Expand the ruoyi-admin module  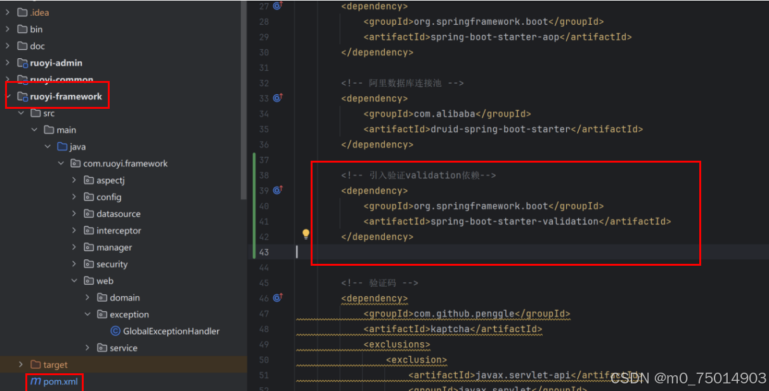click(x=8, y=63)
